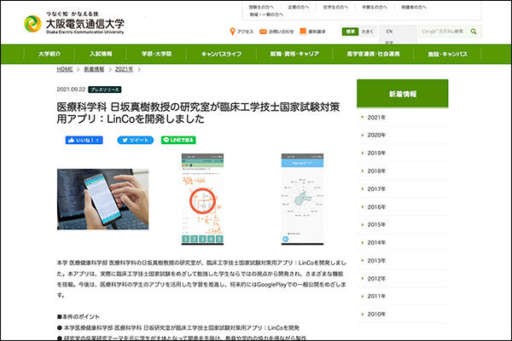Set text size to 標準

[350, 32]
